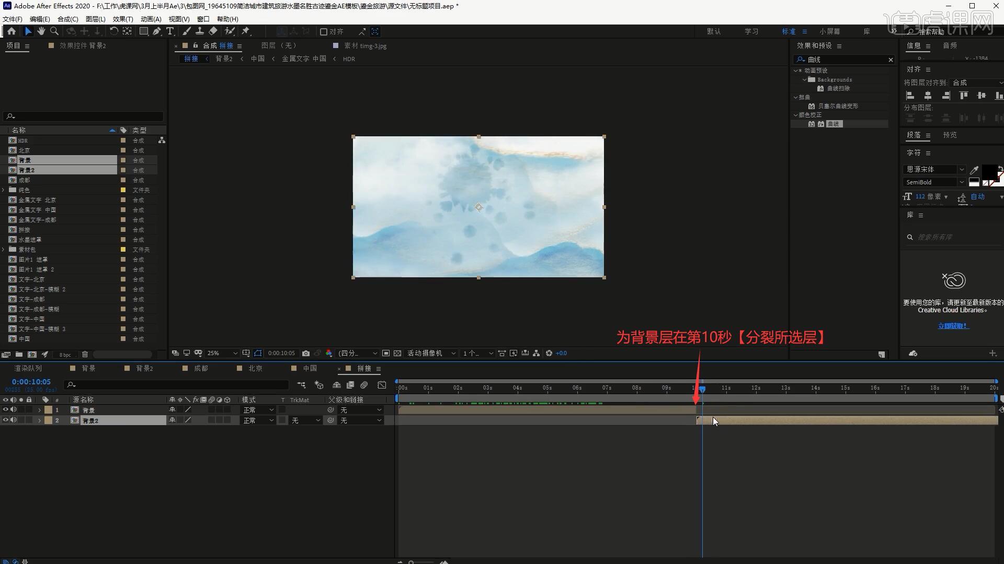The width and height of the screenshot is (1004, 564).
Task: Toggle the 对齐 snapping checkbox
Action: [x=324, y=32]
